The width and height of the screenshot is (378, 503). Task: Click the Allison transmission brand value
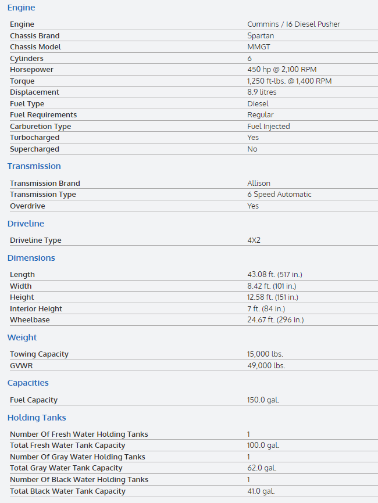(x=258, y=184)
